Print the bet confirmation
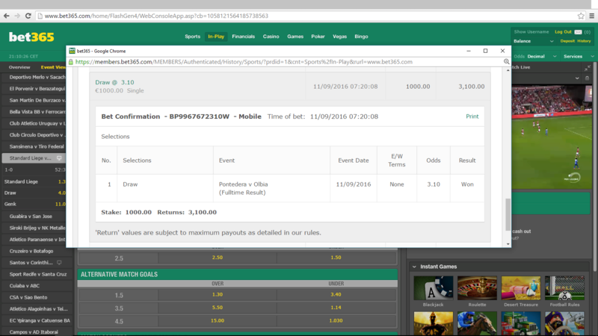 pyautogui.click(x=472, y=116)
